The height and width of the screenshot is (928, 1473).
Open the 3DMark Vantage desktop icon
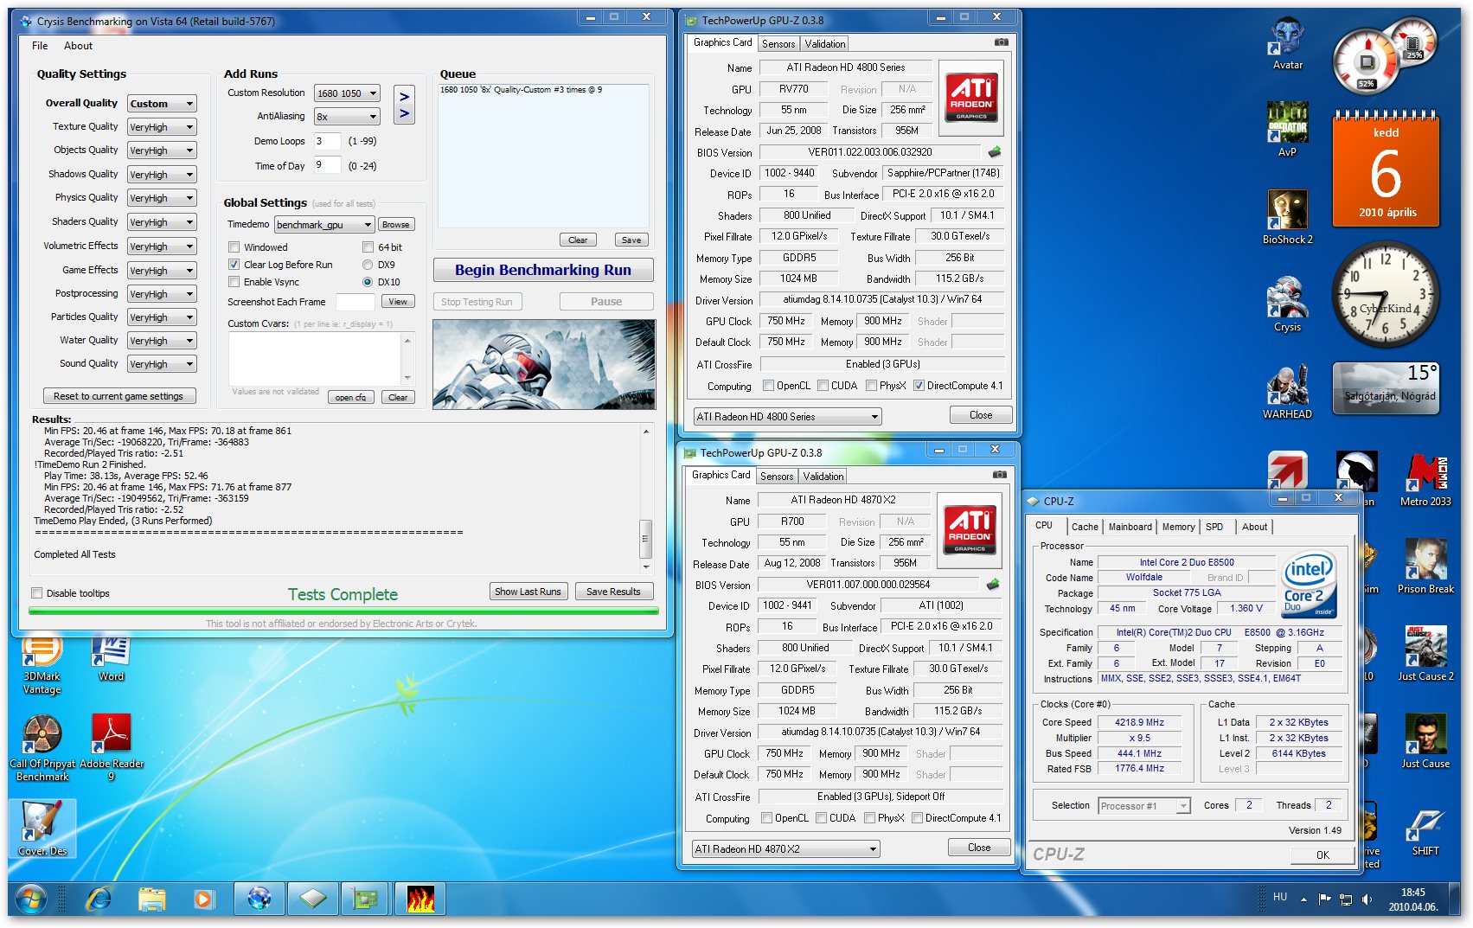click(42, 664)
